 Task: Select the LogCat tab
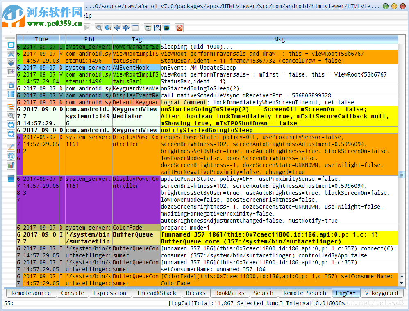[x=346, y=293]
